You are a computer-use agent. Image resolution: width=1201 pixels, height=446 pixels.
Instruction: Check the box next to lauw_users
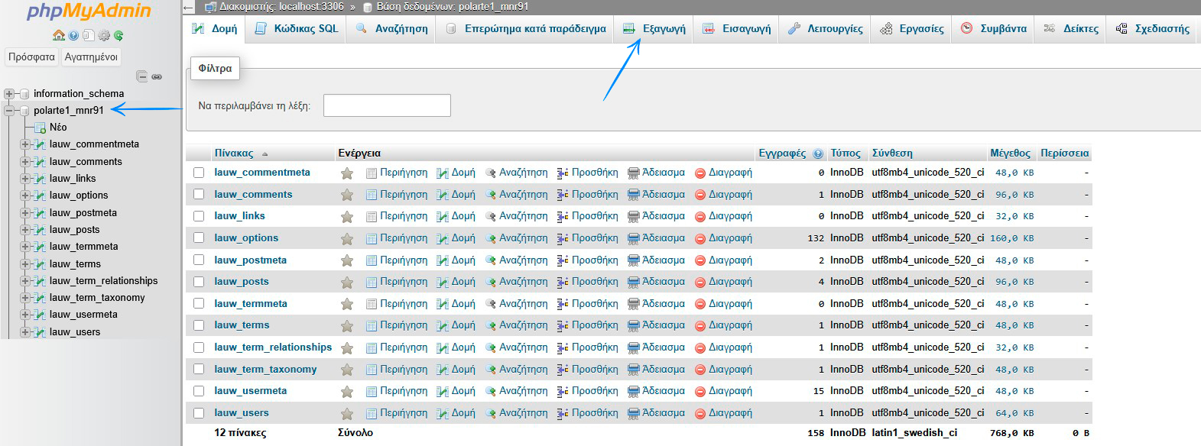pyautogui.click(x=199, y=413)
